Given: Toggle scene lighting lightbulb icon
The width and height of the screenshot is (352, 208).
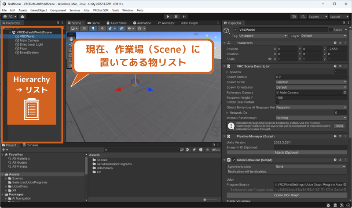Looking at the screenshot, I should (x=93, y=29).
